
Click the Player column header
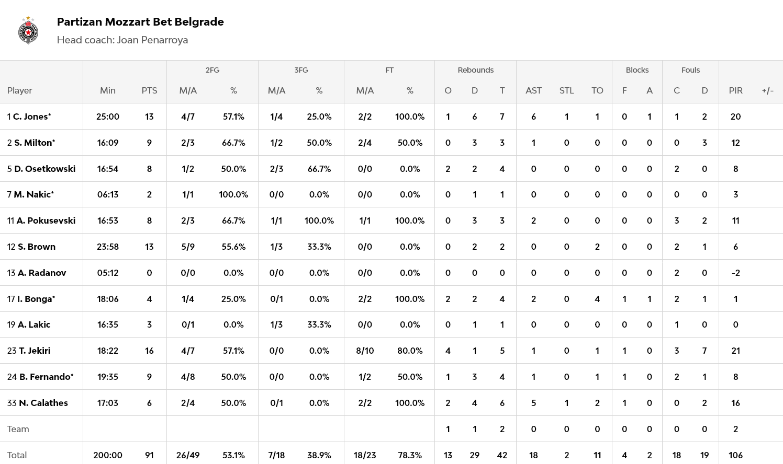20,90
